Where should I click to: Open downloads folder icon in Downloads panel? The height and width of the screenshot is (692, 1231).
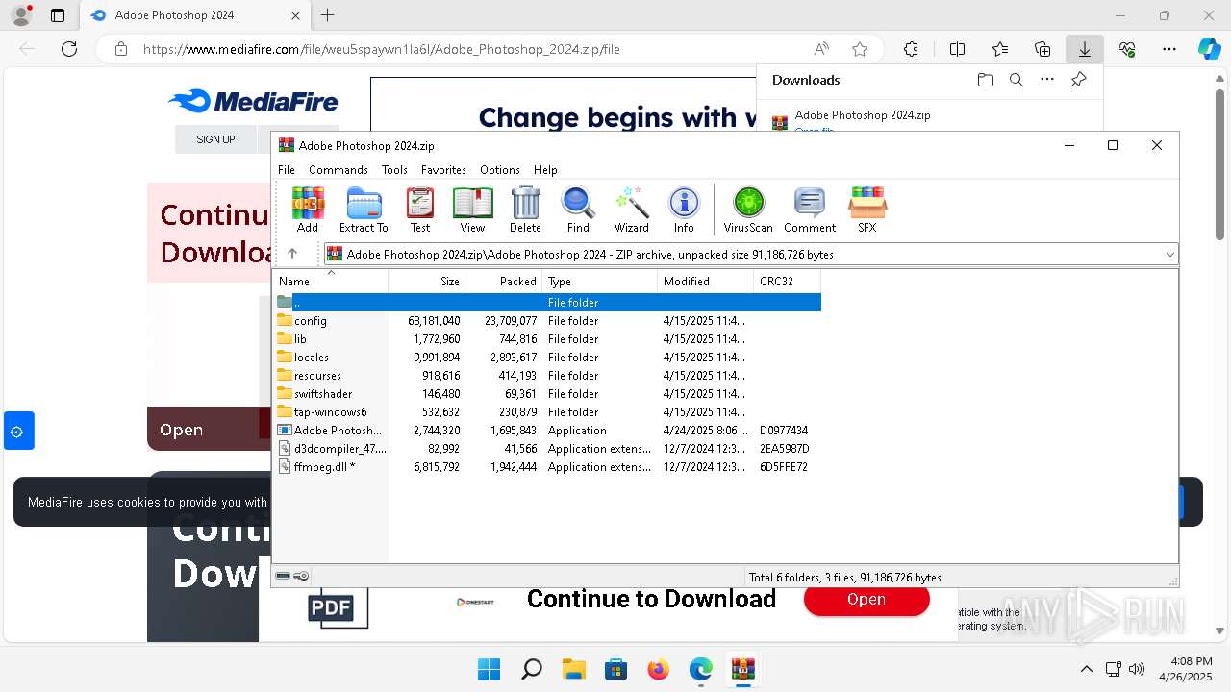pos(985,80)
